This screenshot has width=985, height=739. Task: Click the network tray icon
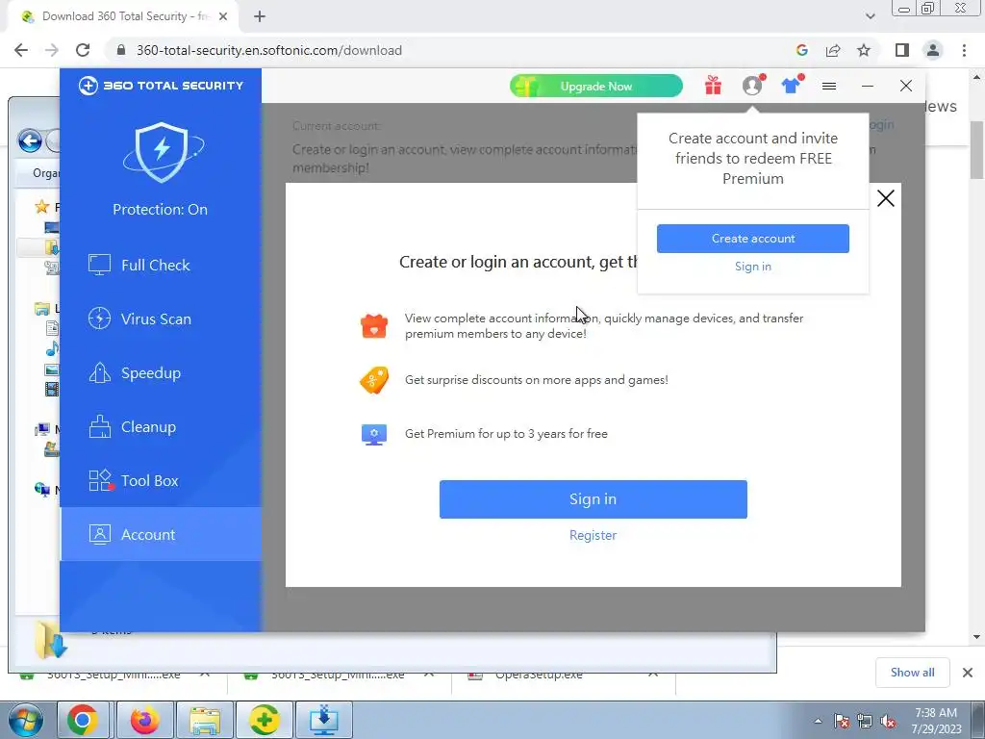(865, 721)
